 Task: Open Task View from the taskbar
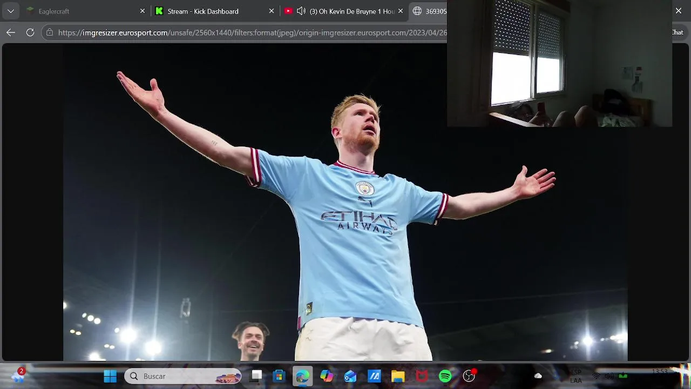[x=256, y=376]
